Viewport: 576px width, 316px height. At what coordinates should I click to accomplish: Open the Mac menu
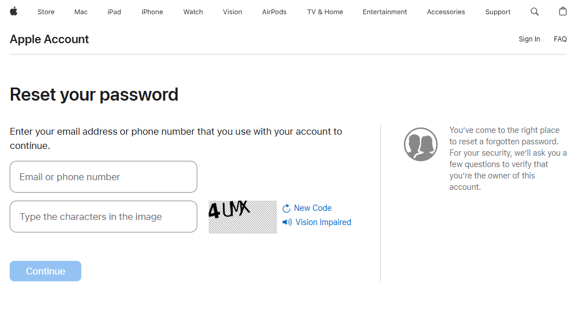(81, 12)
